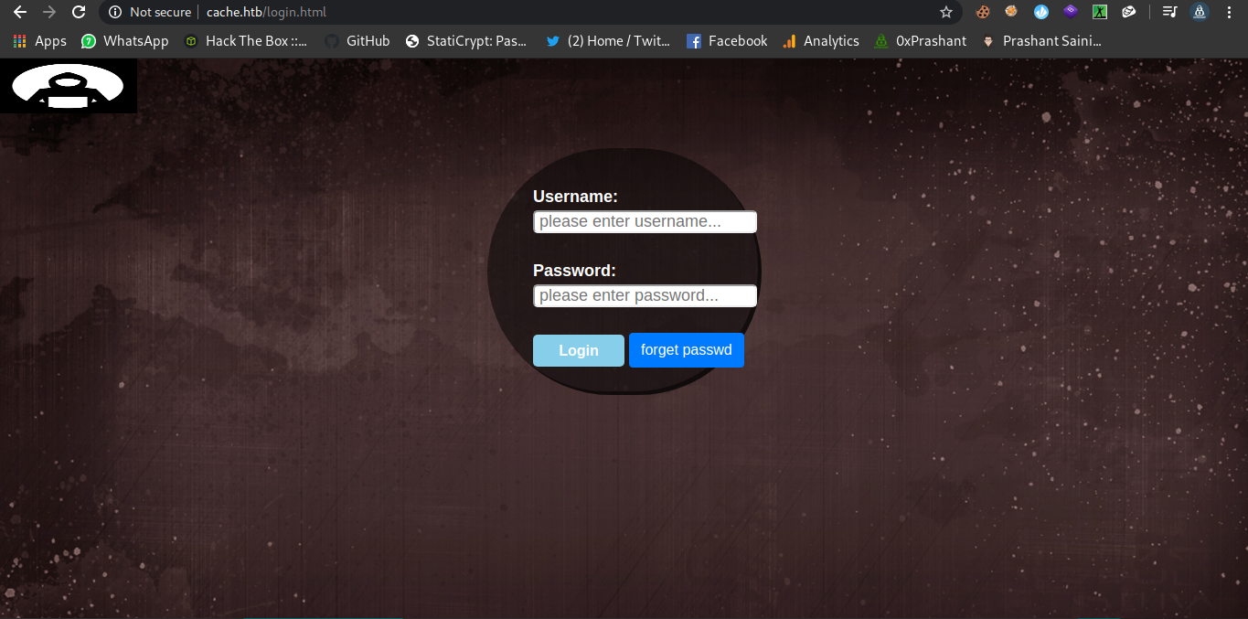Image resolution: width=1248 pixels, height=619 pixels.
Task: Open the cookie editor extension
Action: tap(982, 12)
